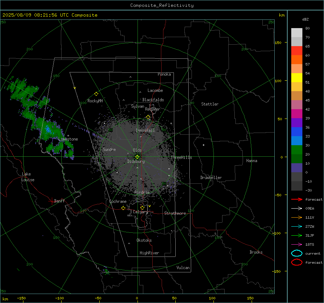This screenshot has width=324, height=303.
Task: Click the Airdrie town label
Action: pos(142,192)
